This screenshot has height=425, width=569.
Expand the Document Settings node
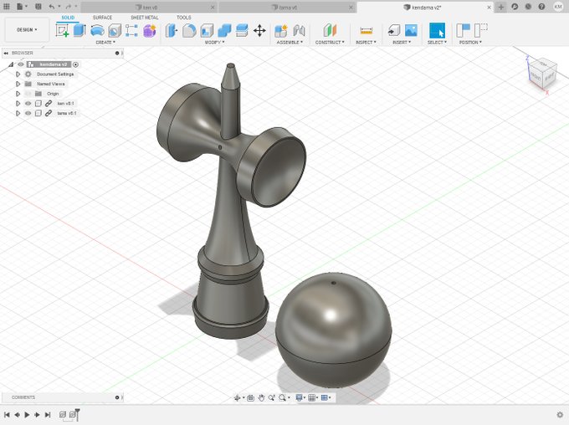(18, 74)
